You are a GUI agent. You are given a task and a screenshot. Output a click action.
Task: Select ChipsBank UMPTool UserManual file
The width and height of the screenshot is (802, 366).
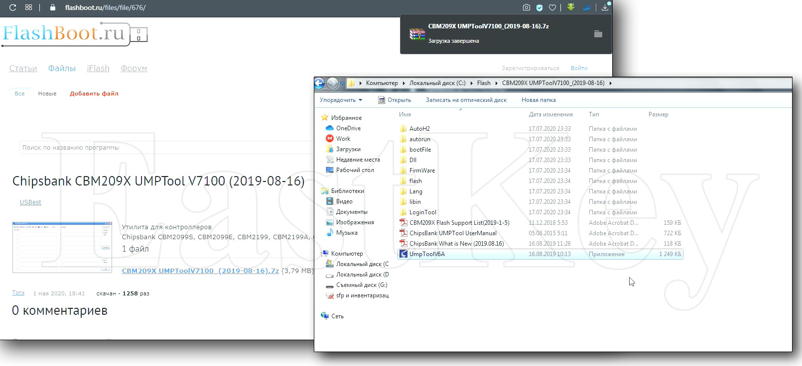pyautogui.click(x=540, y=233)
